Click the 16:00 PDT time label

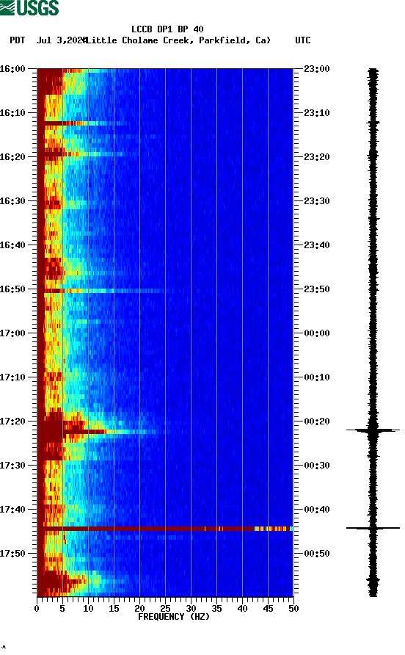(12, 69)
